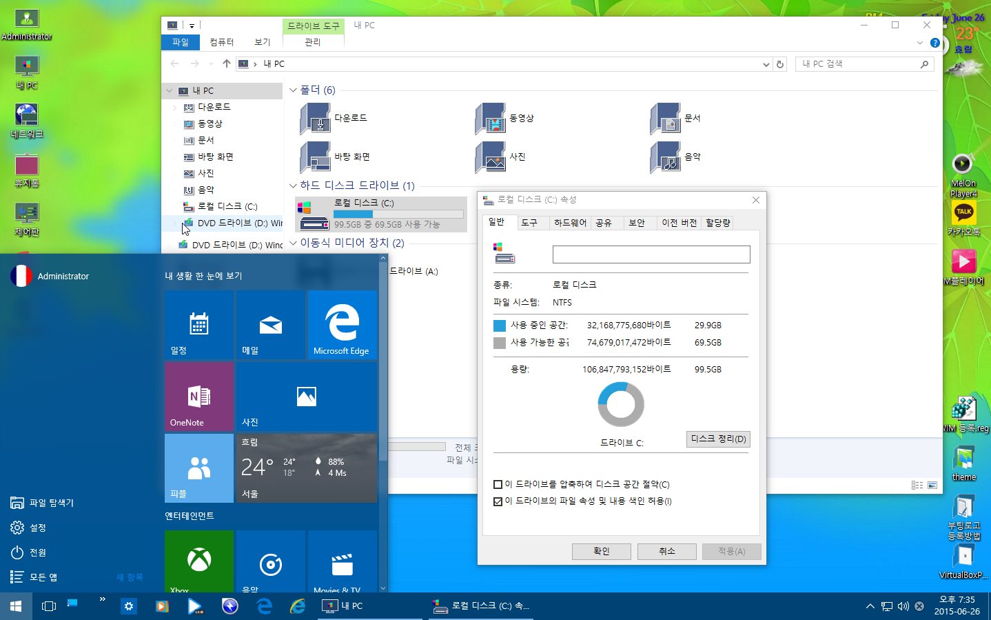
Task: Click the 확인 button in properties
Action: click(x=601, y=551)
